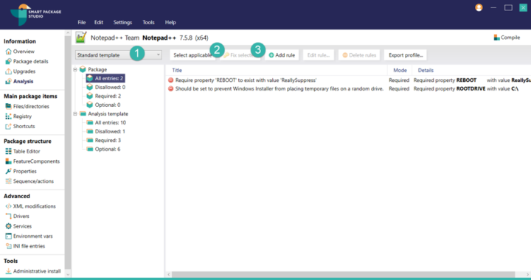Screen dimensions: 531x280
Task: Open the Edit menu
Action: coord(99,22)
